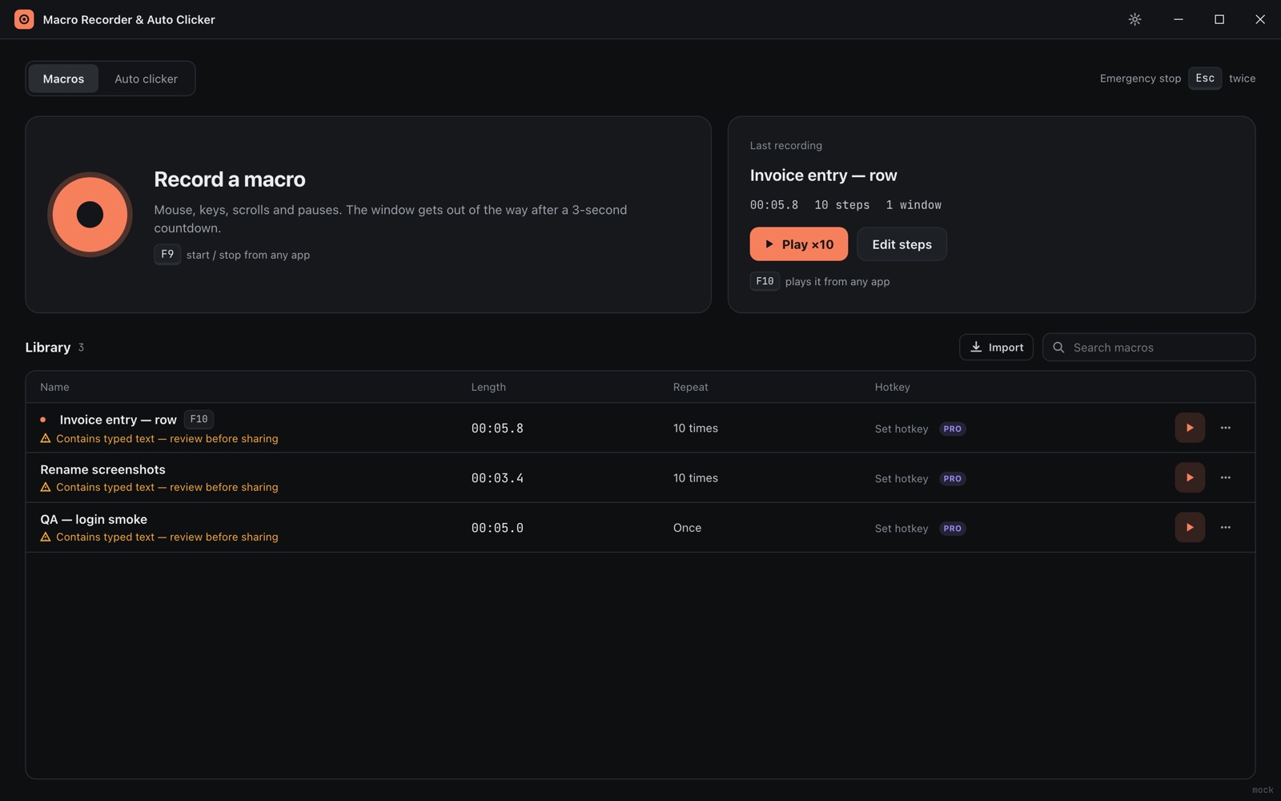This screenshot has height=801, width=1281.
Task: Click the 00:05.0 length value
Action: coord(497,528)
